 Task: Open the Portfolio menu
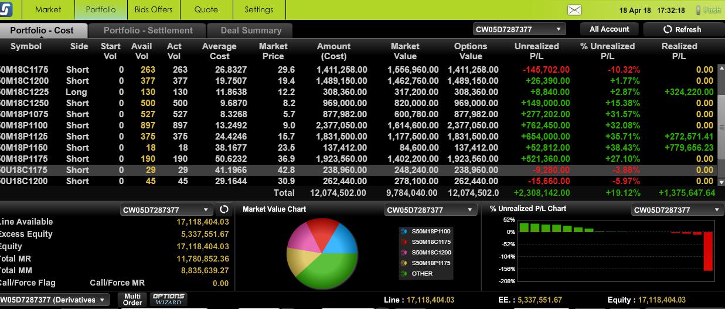click(x=101, y=9)
